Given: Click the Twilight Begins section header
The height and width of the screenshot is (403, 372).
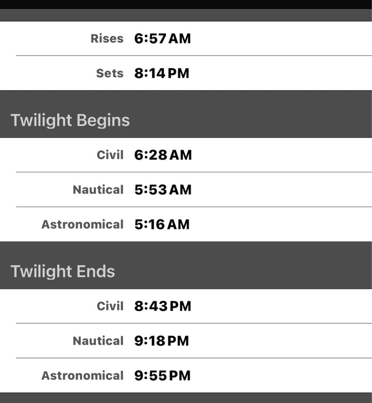Looking at the screenshot, I should click(x=186, y=114).
